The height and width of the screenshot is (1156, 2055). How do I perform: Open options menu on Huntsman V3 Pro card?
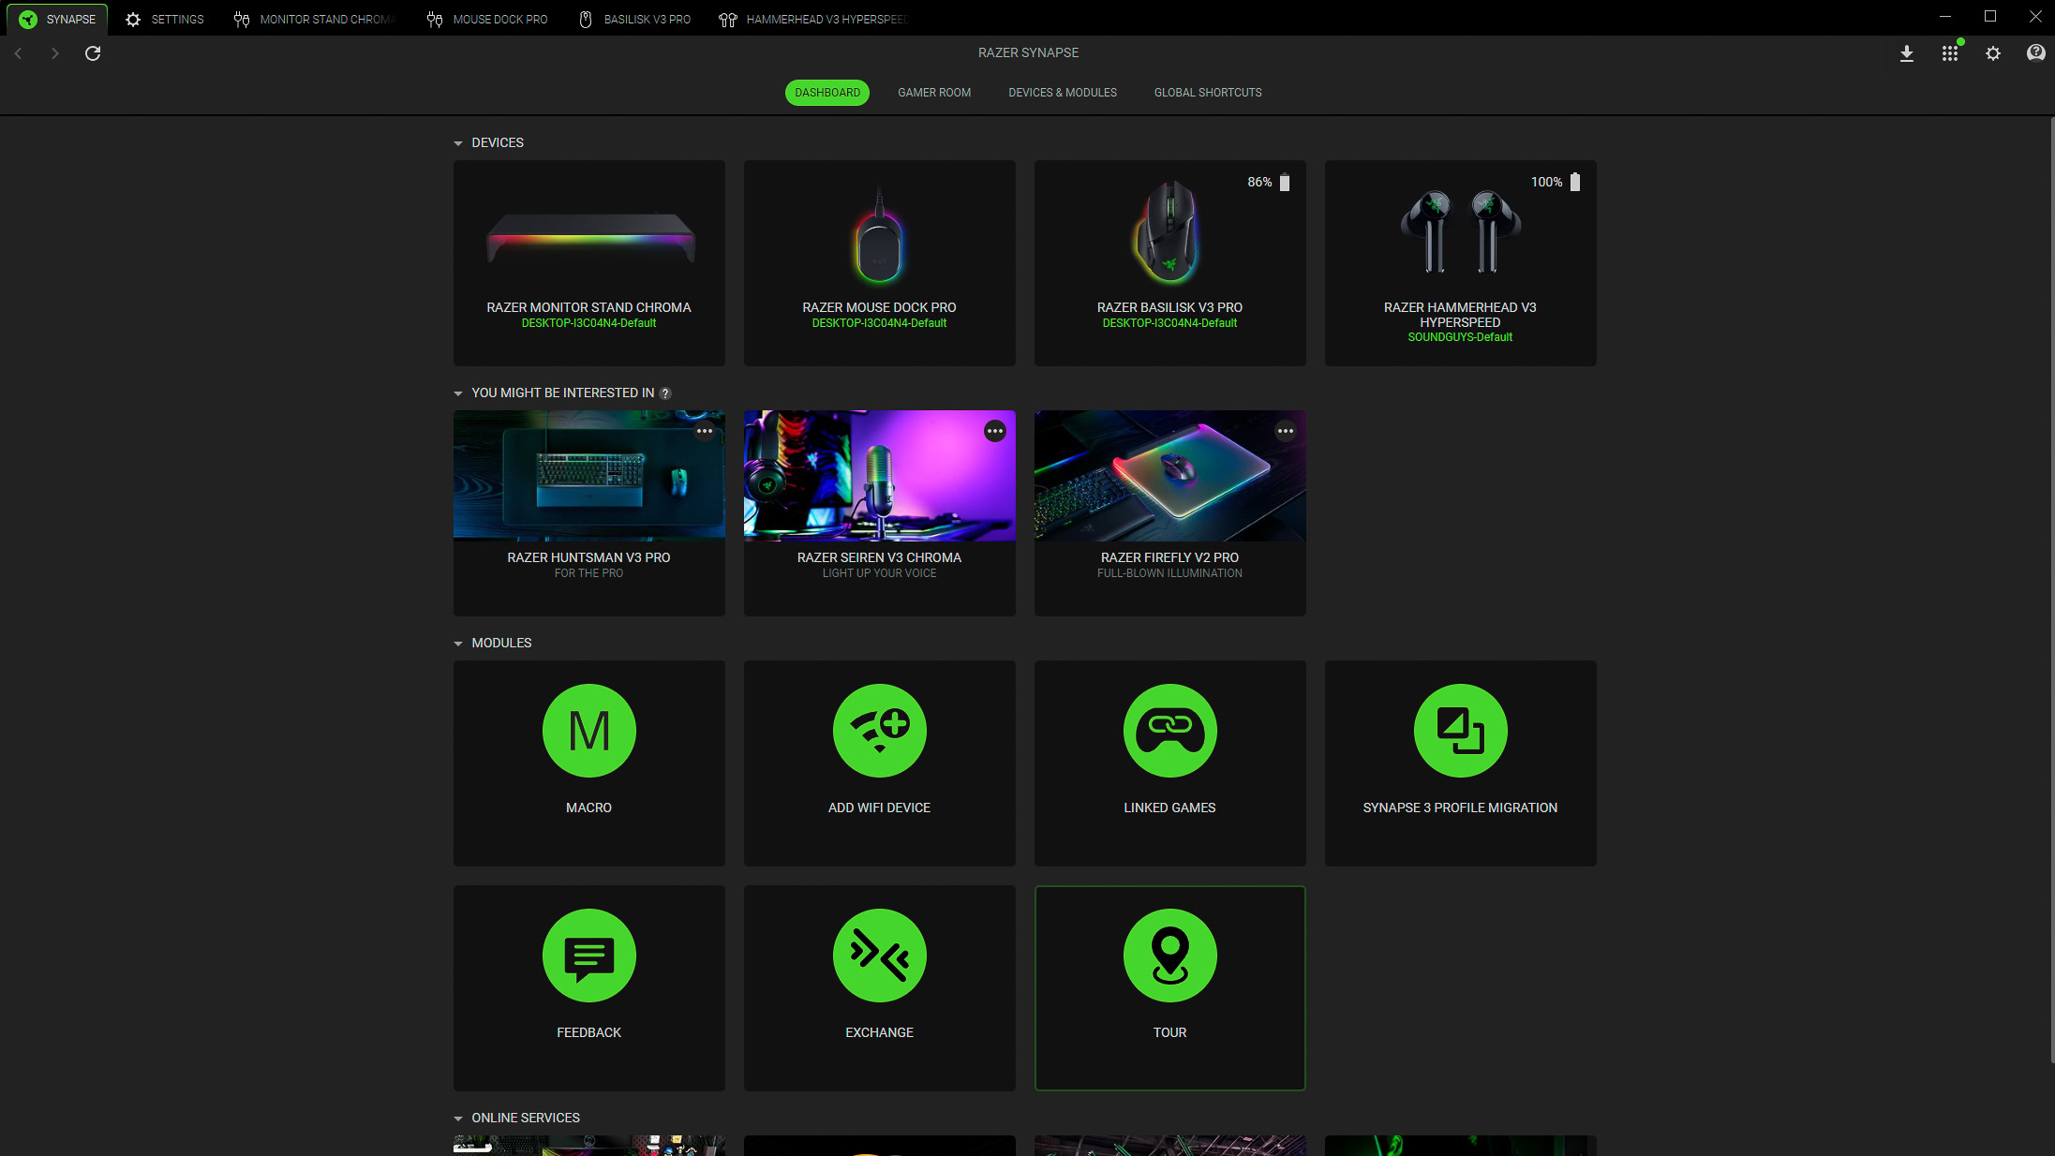pyautogui.click(x=705, y=431)
